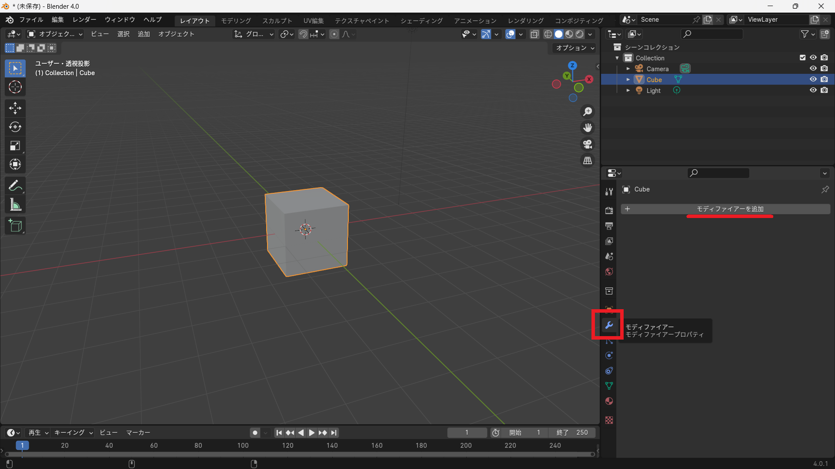Open the オブジェクト mode dropdown
The image size is (835, 469).
tap(55, 34)
